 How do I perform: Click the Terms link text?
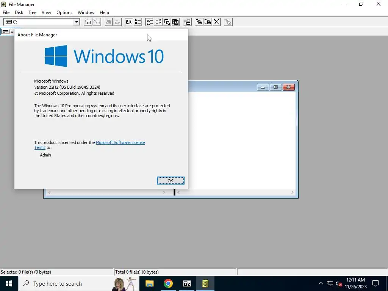tap(39, 147)
